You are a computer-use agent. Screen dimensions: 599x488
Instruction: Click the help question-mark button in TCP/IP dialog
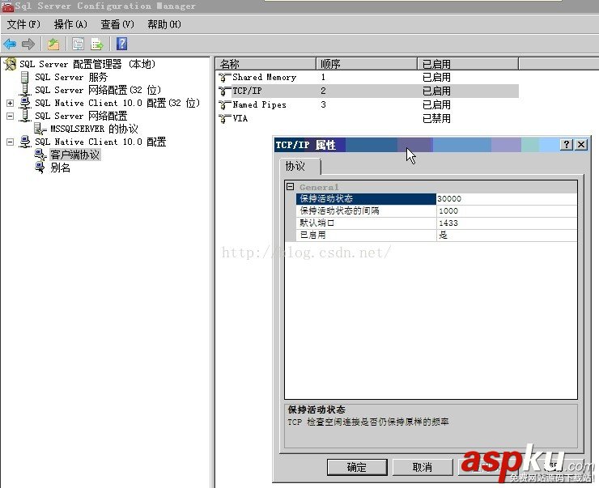click(567, 144)
